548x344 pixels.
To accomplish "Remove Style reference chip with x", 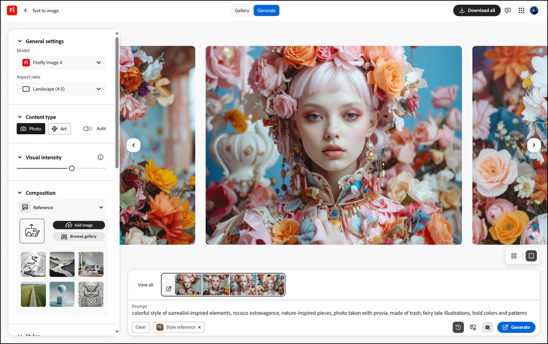I will [x=199, y=327].
